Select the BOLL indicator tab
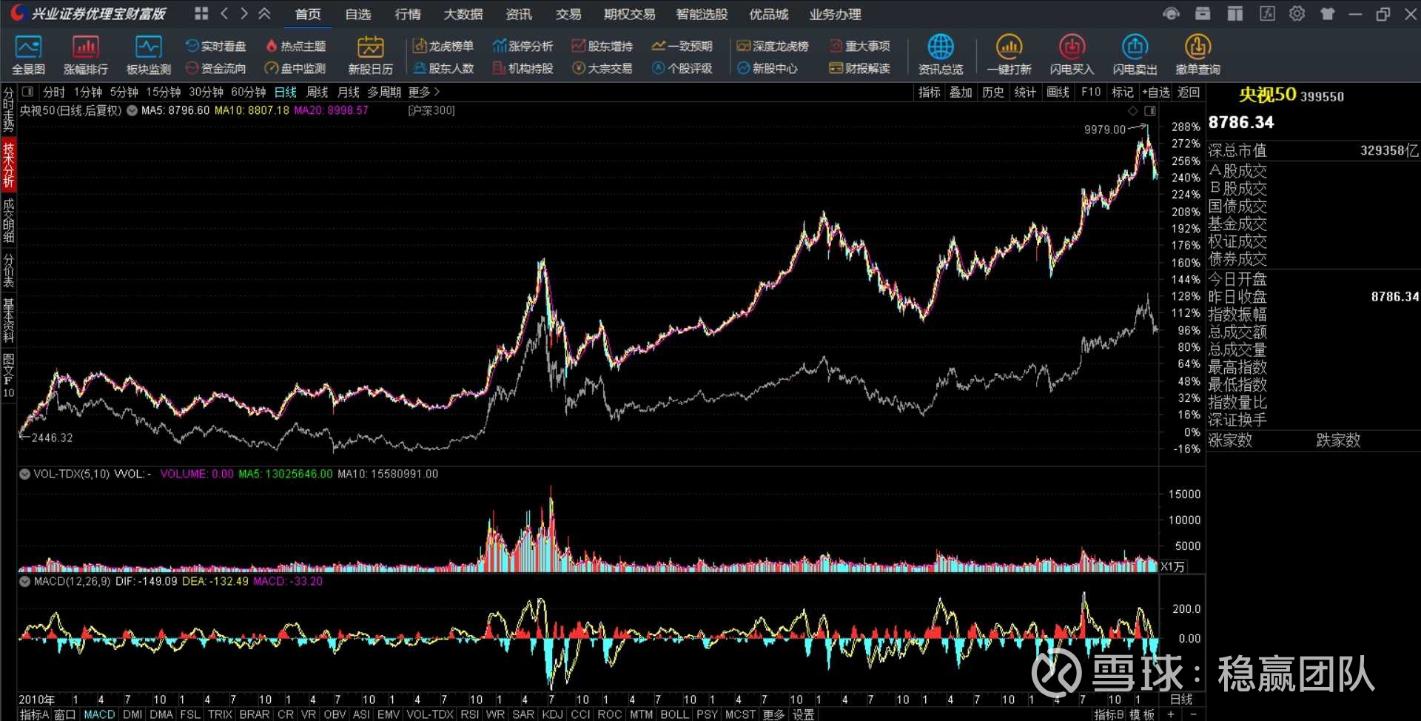 674,714
